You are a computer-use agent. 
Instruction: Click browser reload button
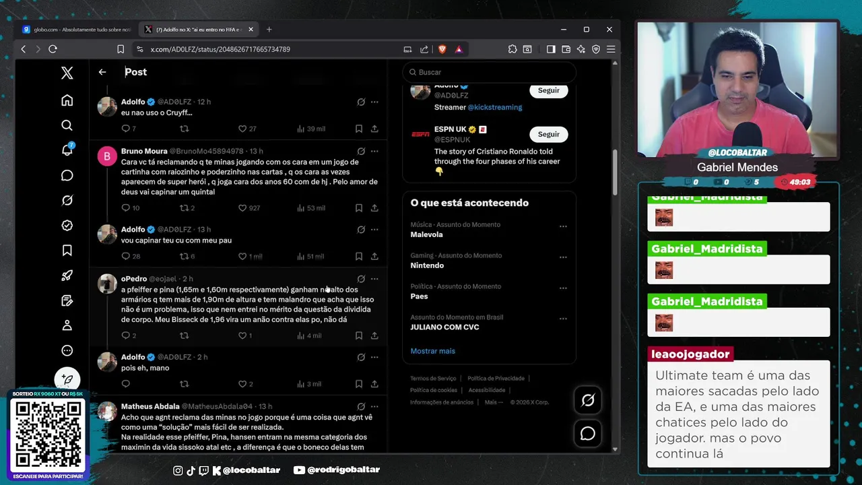pos(53,49)
